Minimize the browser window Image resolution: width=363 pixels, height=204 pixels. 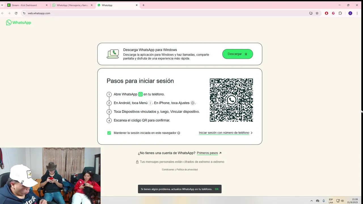(339, 5)
